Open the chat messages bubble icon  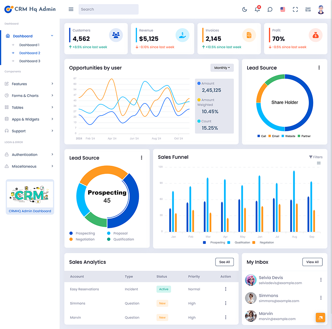coord(270,9)
